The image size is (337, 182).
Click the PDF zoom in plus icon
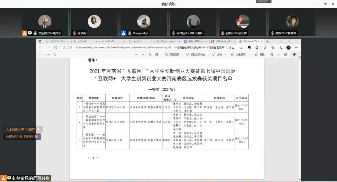click(143, 55)
